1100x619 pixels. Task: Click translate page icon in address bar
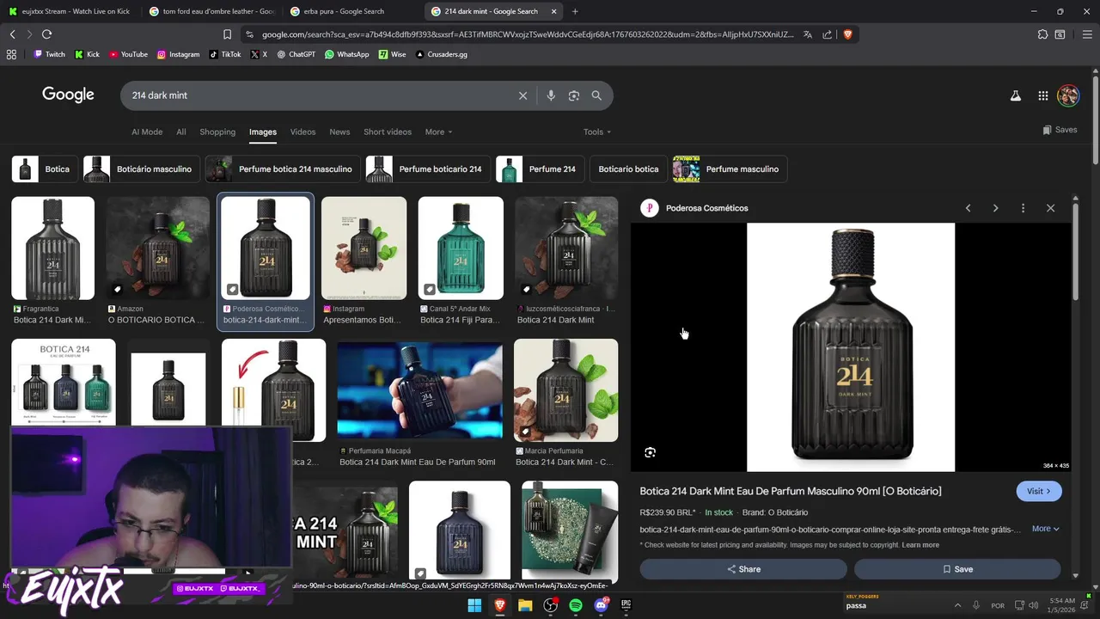pyautogui.click(x=808, y=34)
